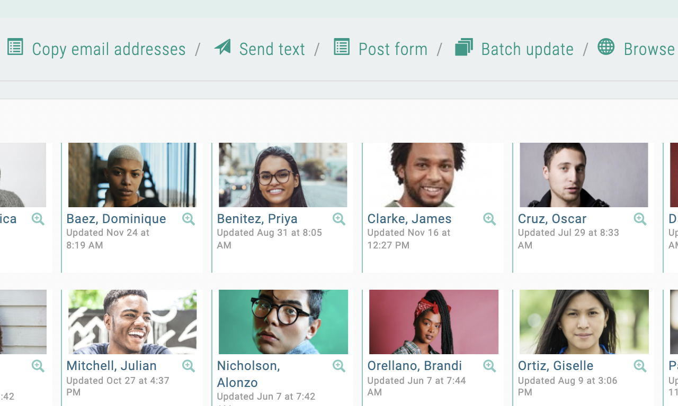Click the magnifier icon next to Clarke, James
678x406 pixels.
489,219
